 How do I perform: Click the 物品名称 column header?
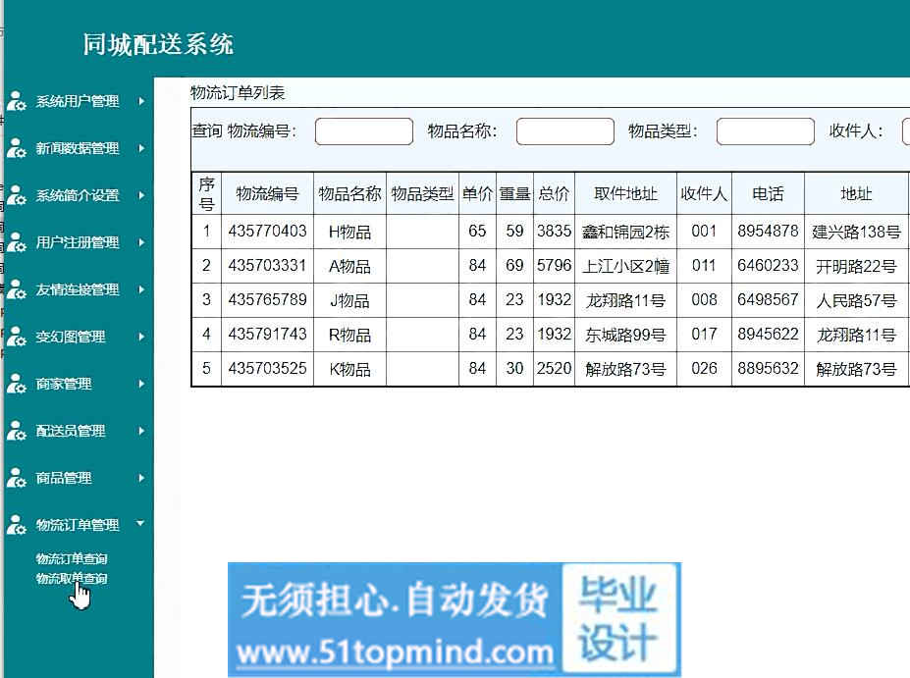point(349,193)
